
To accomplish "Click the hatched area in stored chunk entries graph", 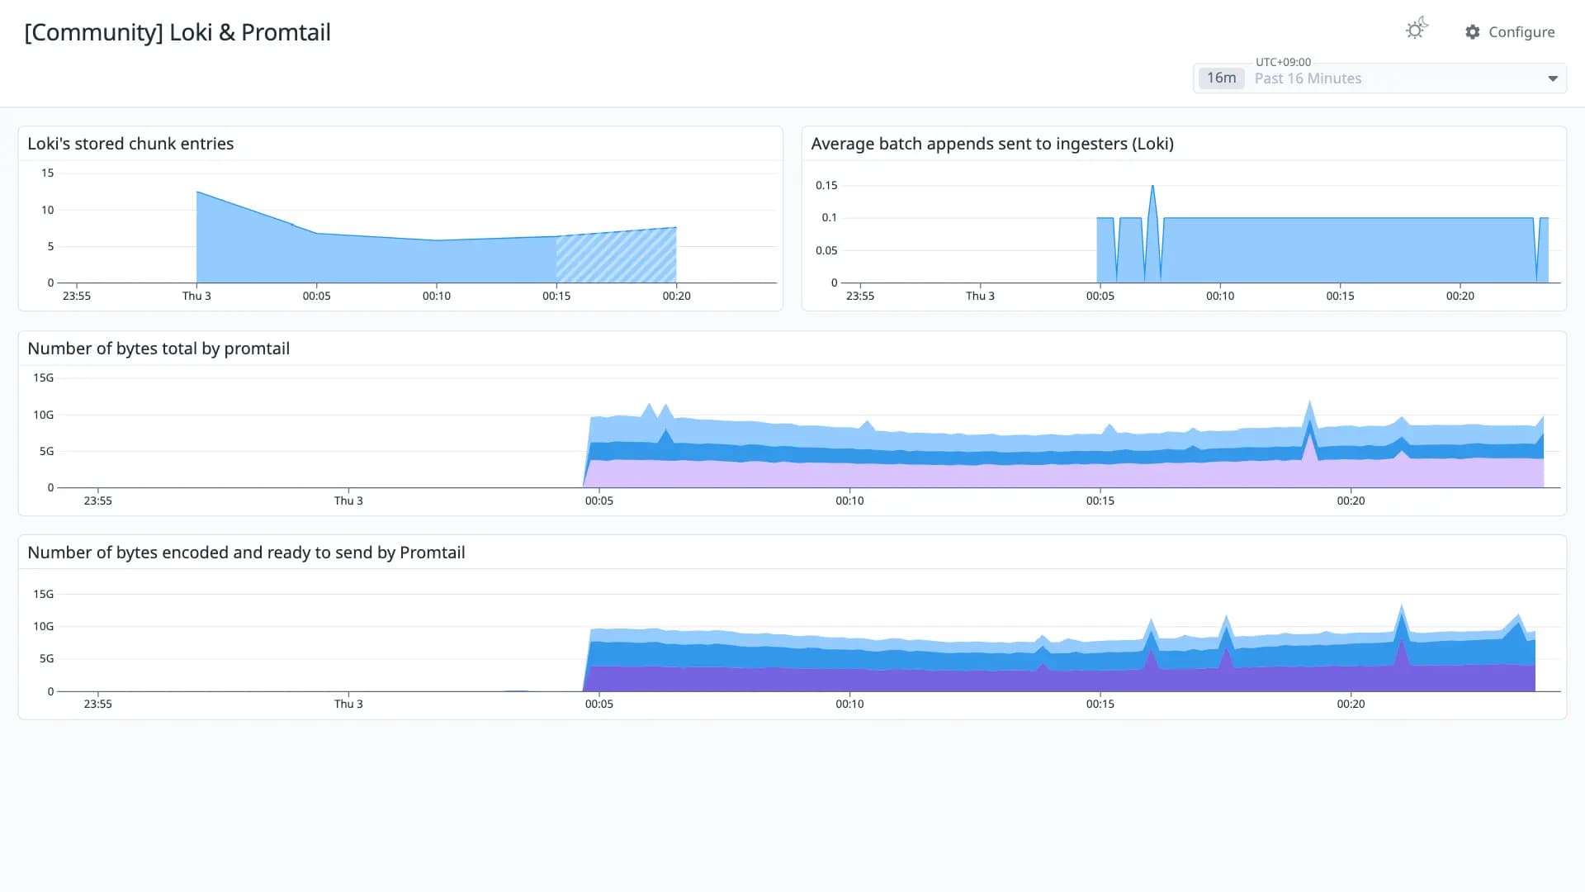I will [x=616, y=258].
